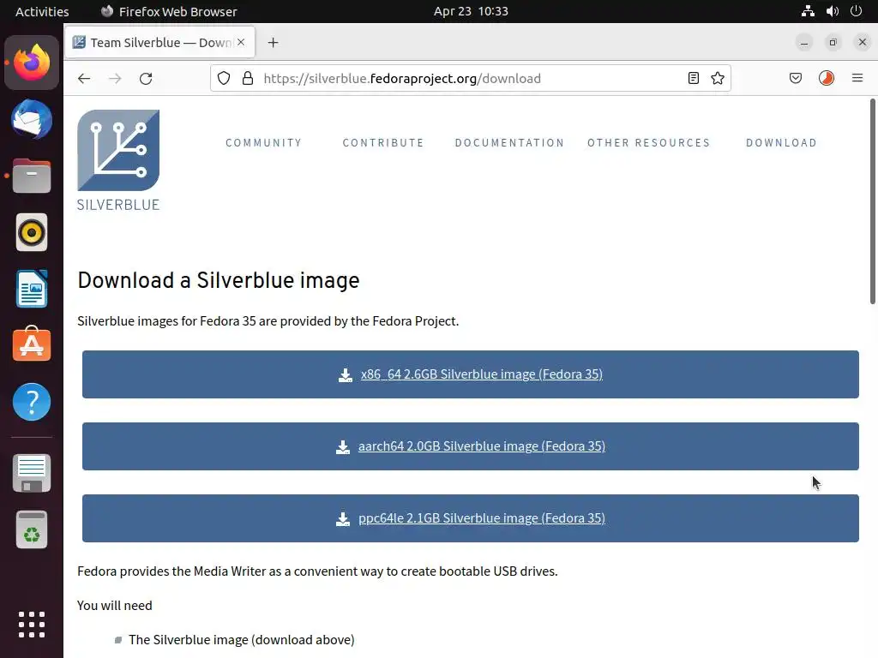Open network status indicator in top bar

pos(808,11)
